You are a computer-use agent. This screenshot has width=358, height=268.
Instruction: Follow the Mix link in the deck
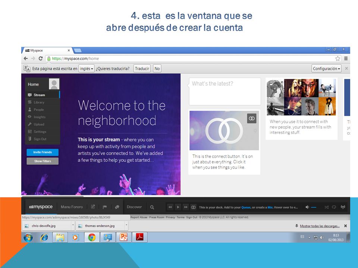[x=270, y=207]
